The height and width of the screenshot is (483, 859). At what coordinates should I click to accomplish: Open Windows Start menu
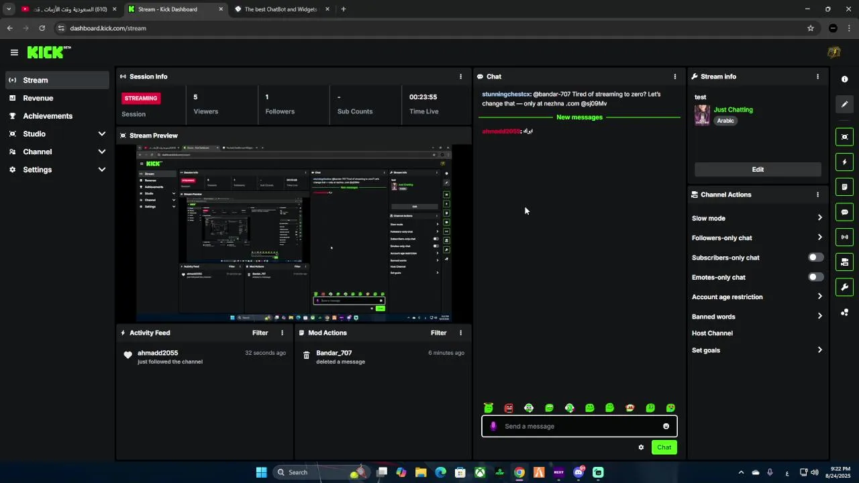(261, 472)
